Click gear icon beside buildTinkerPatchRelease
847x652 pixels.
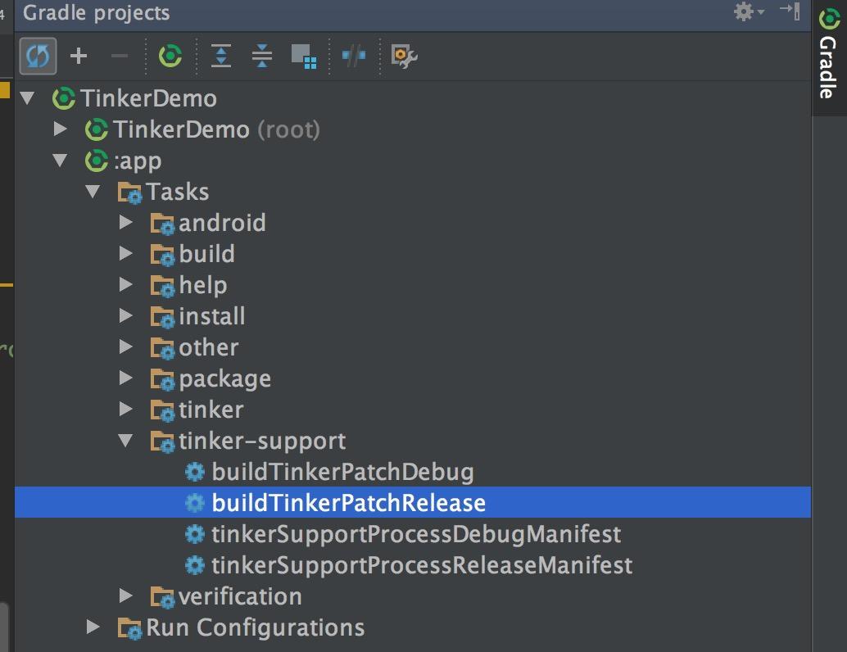coord(194,503)
